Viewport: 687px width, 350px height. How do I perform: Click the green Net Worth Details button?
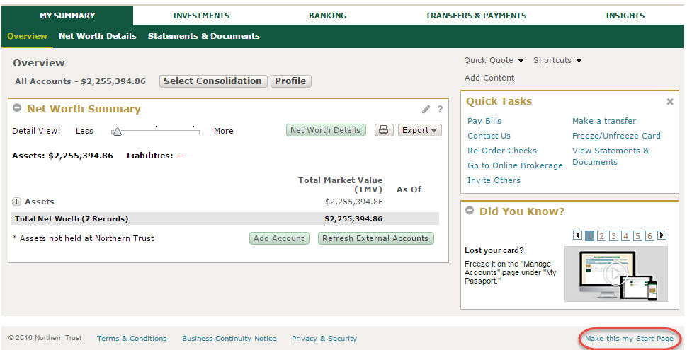click(326, 130)
